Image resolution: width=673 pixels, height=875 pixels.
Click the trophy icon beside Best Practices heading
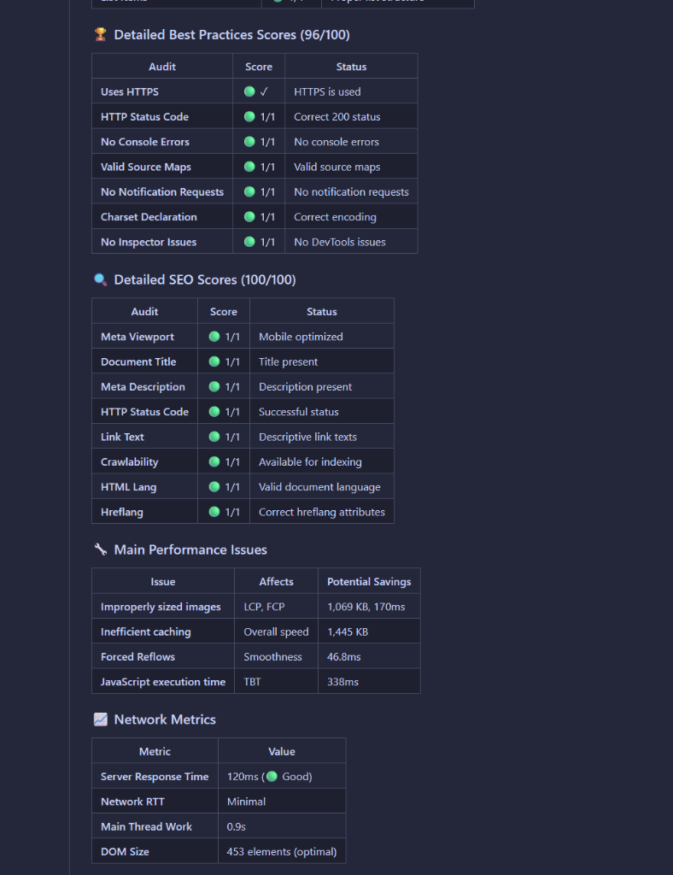[x=101, y=35]
